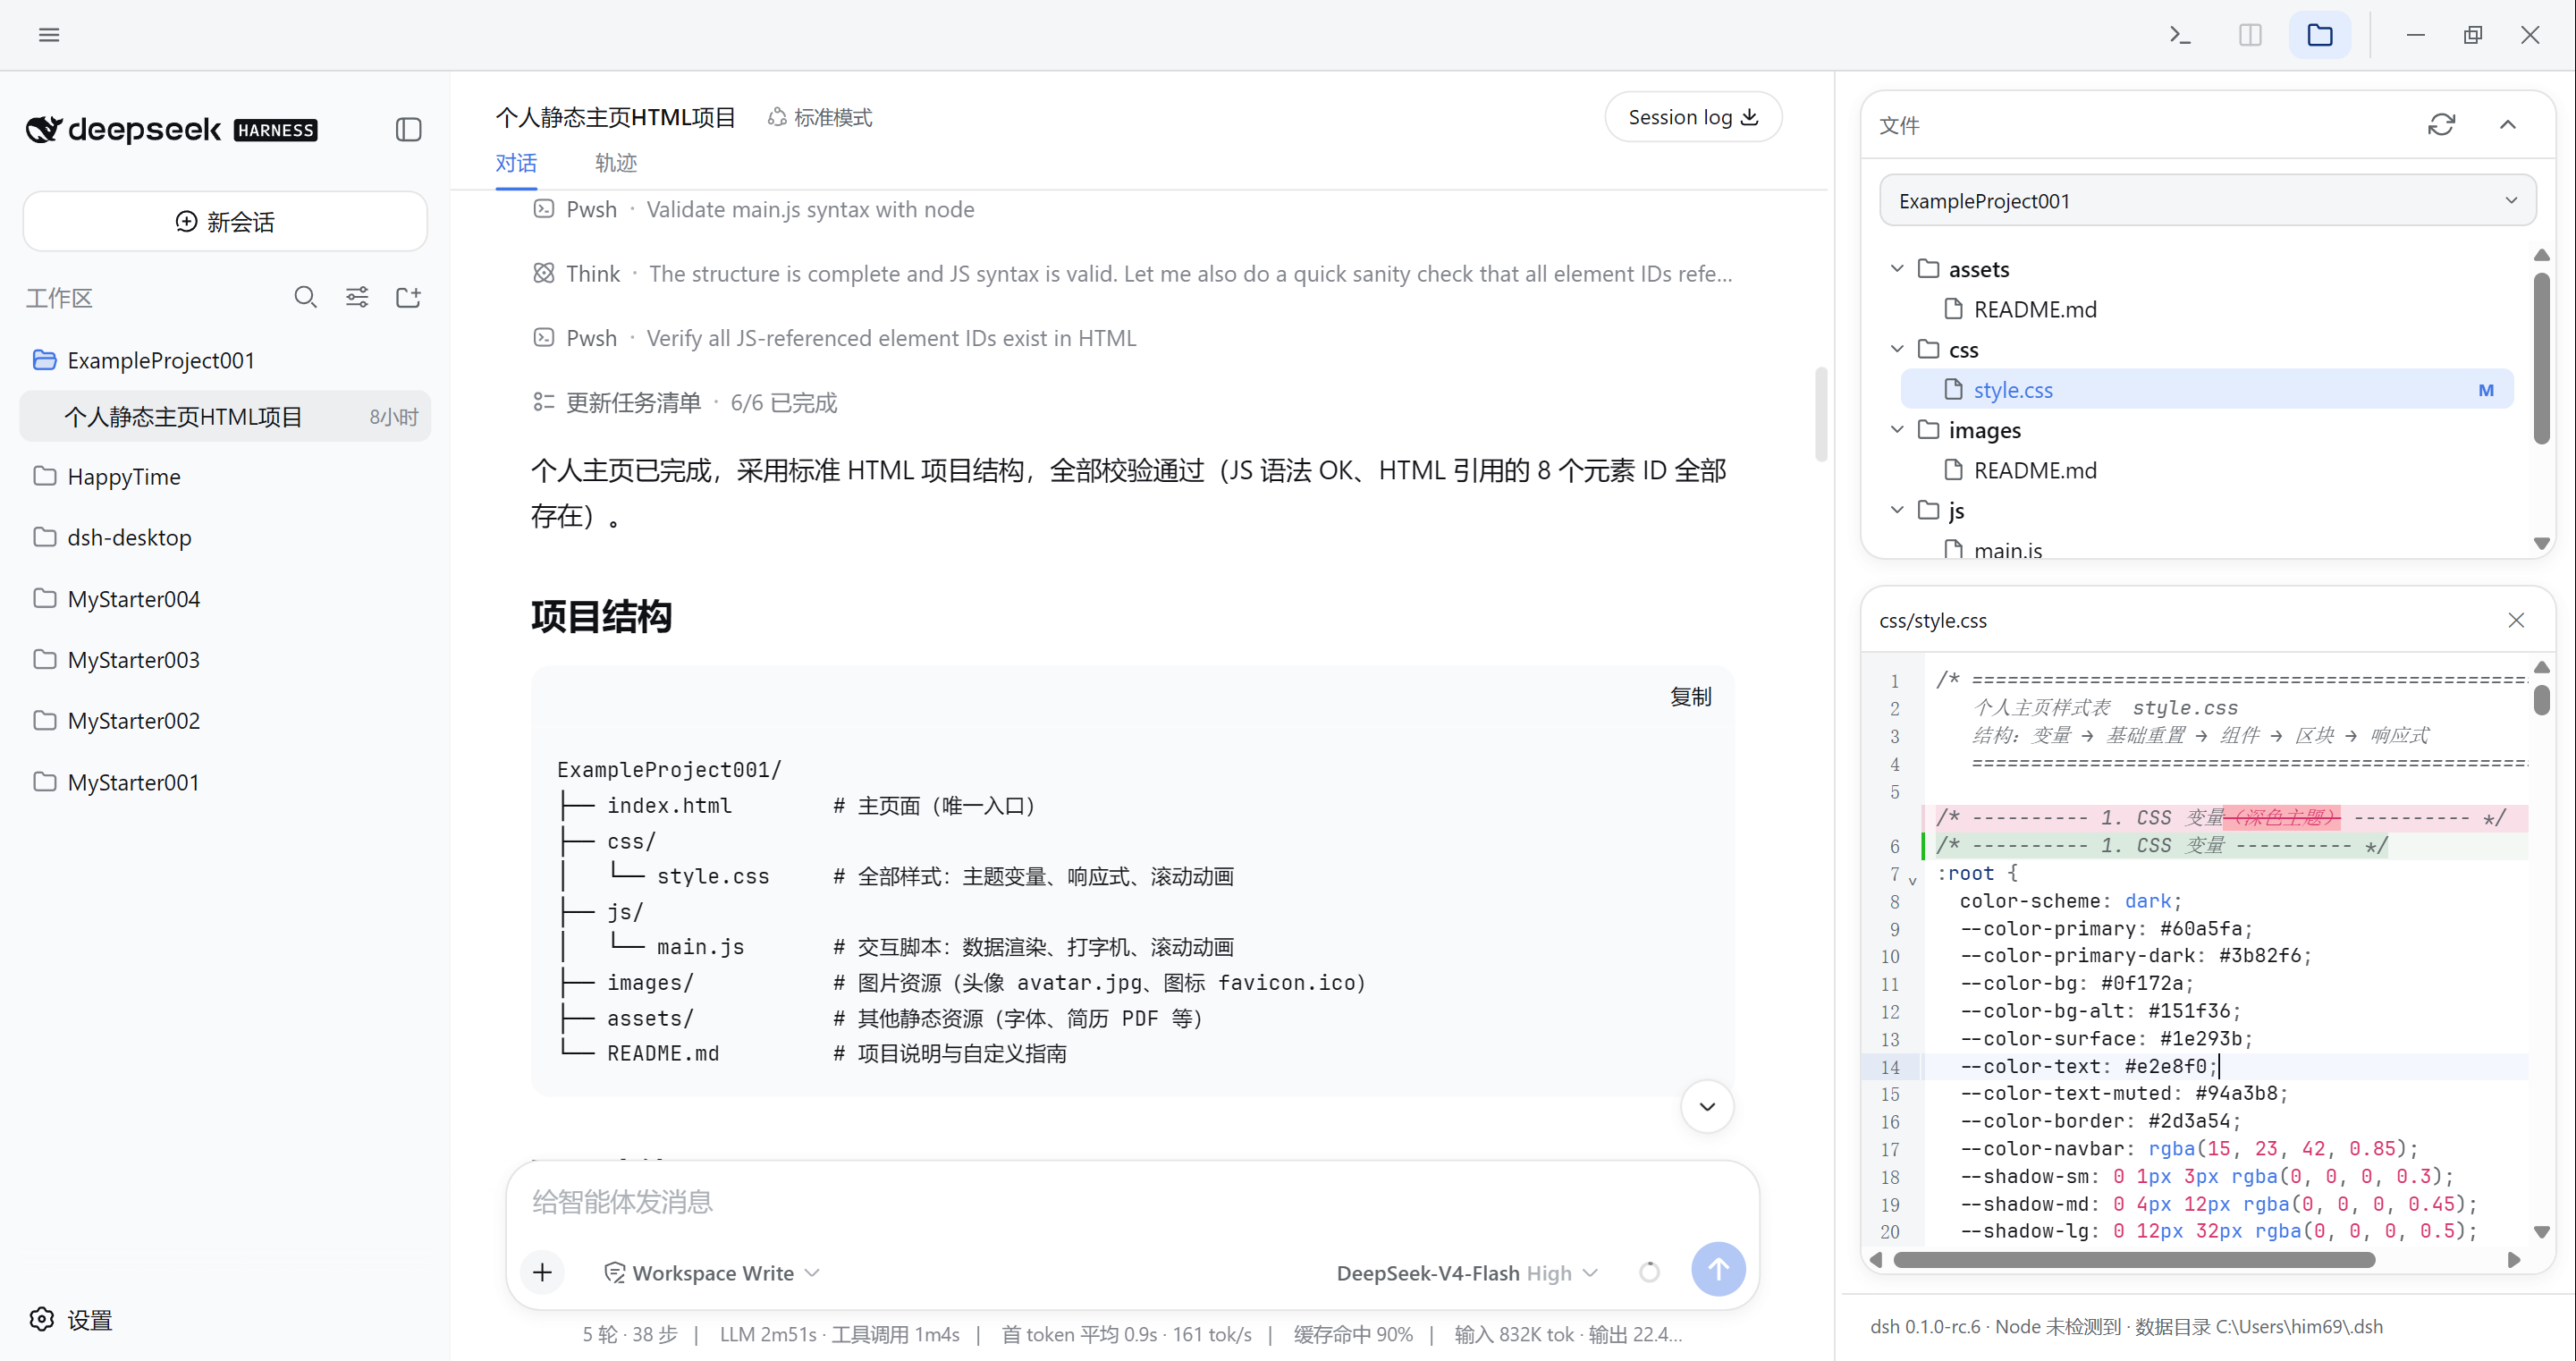This screenshot has height=1361, width=2576.
Task: Open README.md under images
Action: [x=2034, y=470]
